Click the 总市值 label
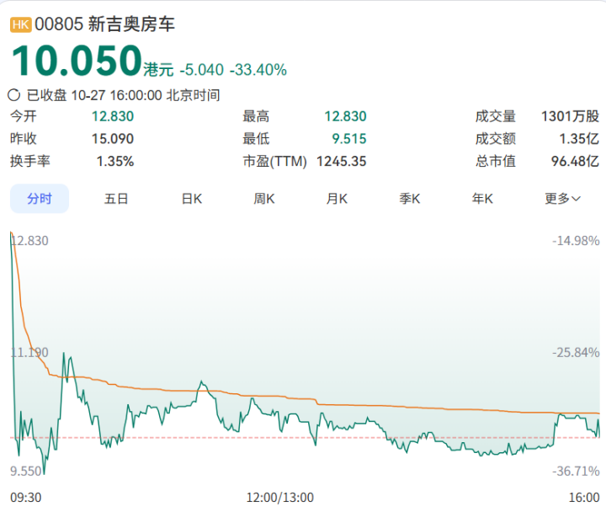 496,161
